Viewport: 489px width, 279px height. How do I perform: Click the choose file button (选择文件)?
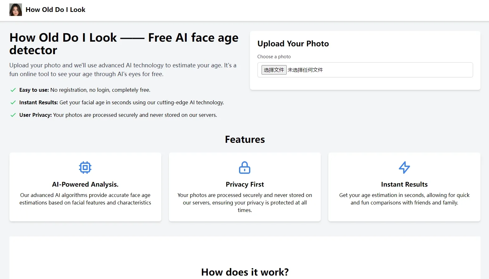[274, 70]
